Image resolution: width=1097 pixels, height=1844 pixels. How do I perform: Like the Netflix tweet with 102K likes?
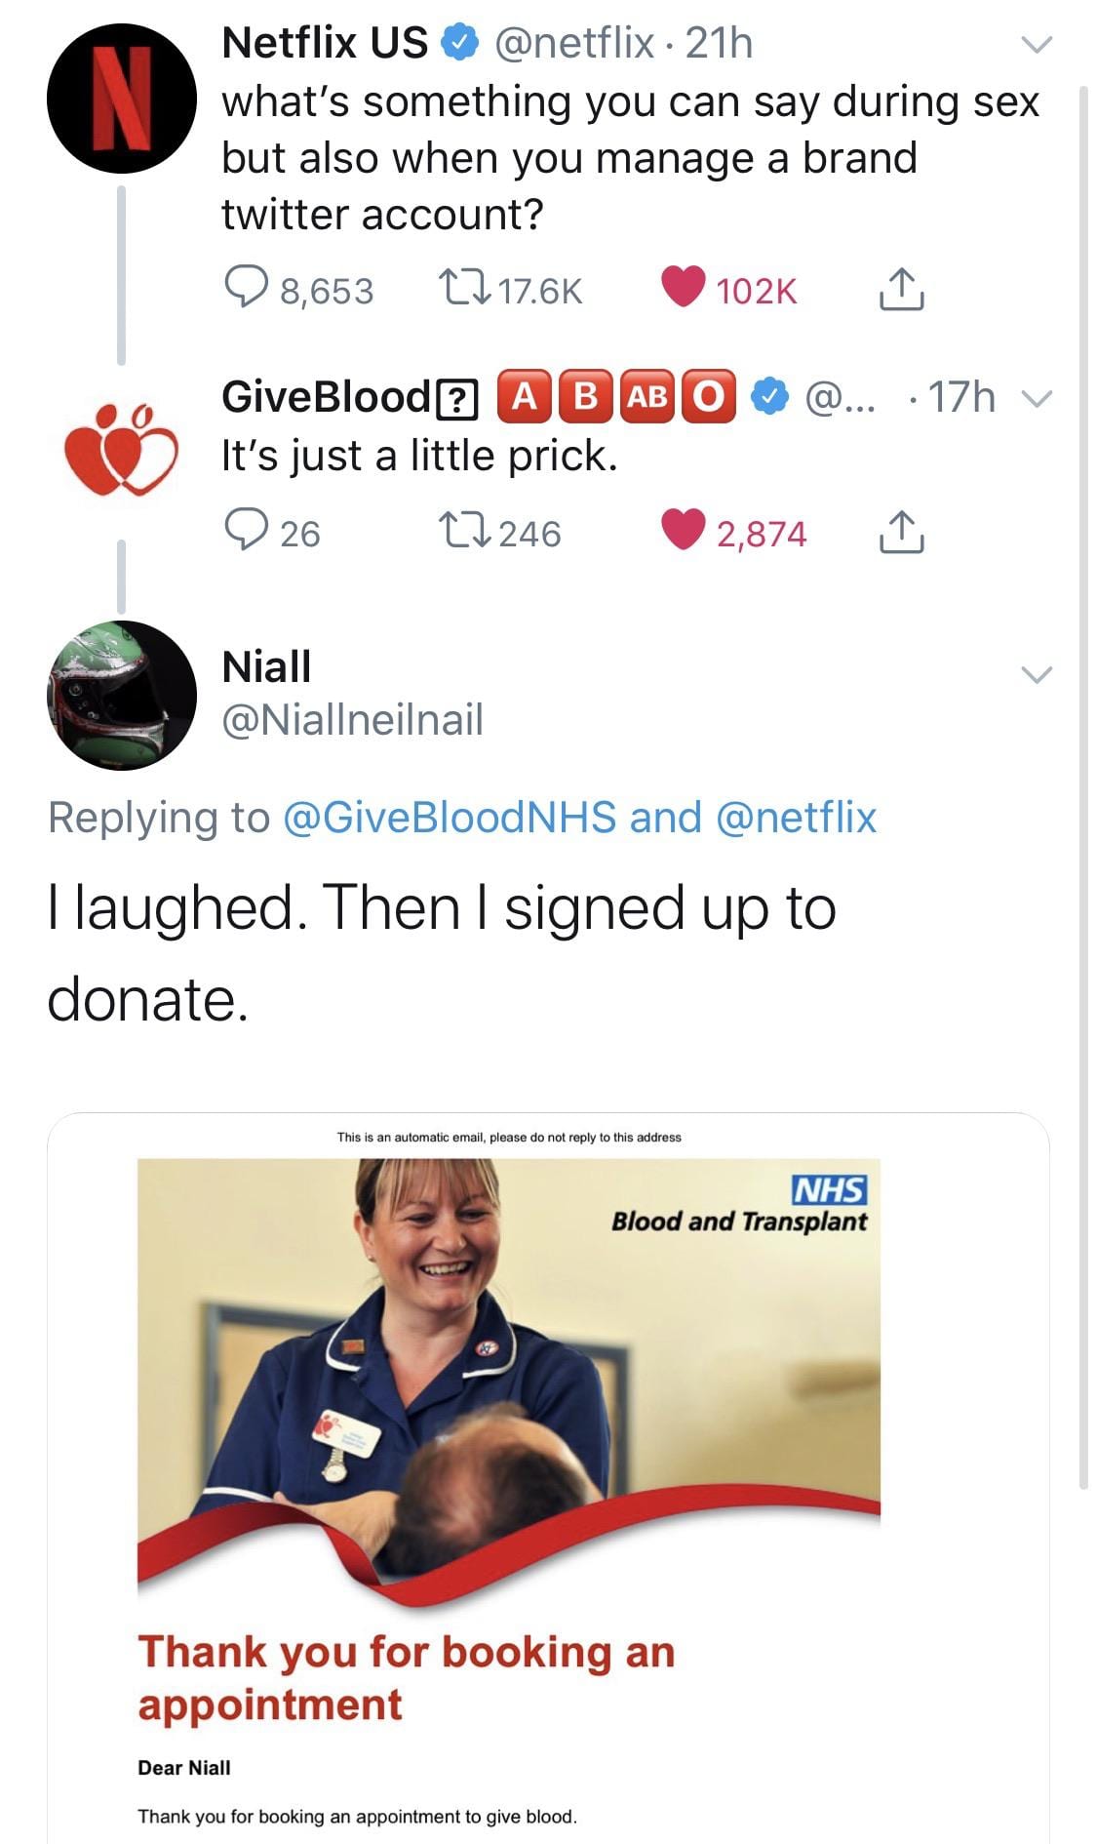point(684,289)
